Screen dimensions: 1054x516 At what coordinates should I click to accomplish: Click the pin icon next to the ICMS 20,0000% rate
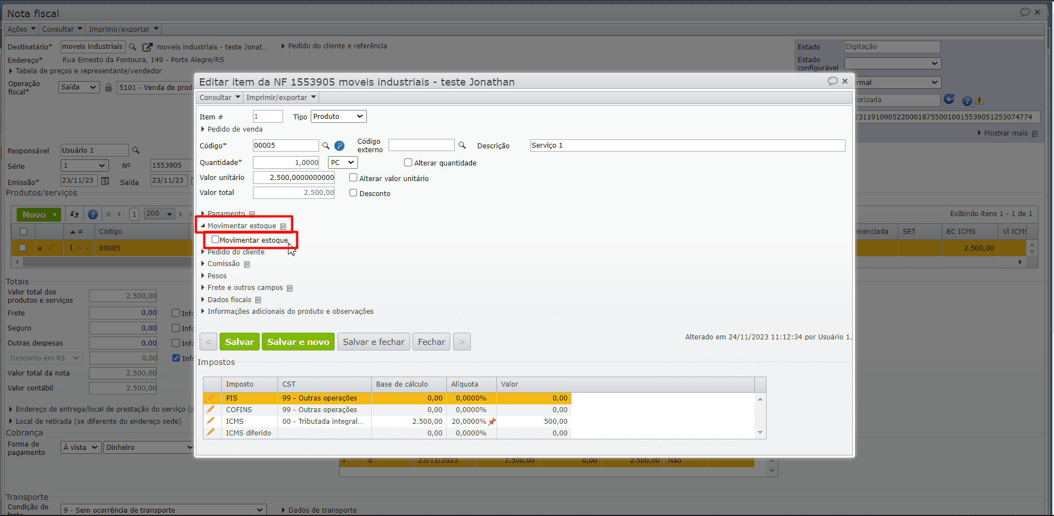pos(492,422)
